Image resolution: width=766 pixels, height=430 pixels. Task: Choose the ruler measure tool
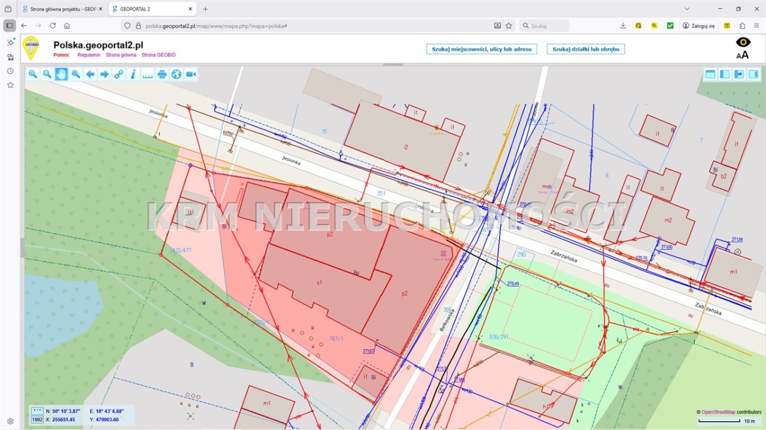[x=148, y=74]
